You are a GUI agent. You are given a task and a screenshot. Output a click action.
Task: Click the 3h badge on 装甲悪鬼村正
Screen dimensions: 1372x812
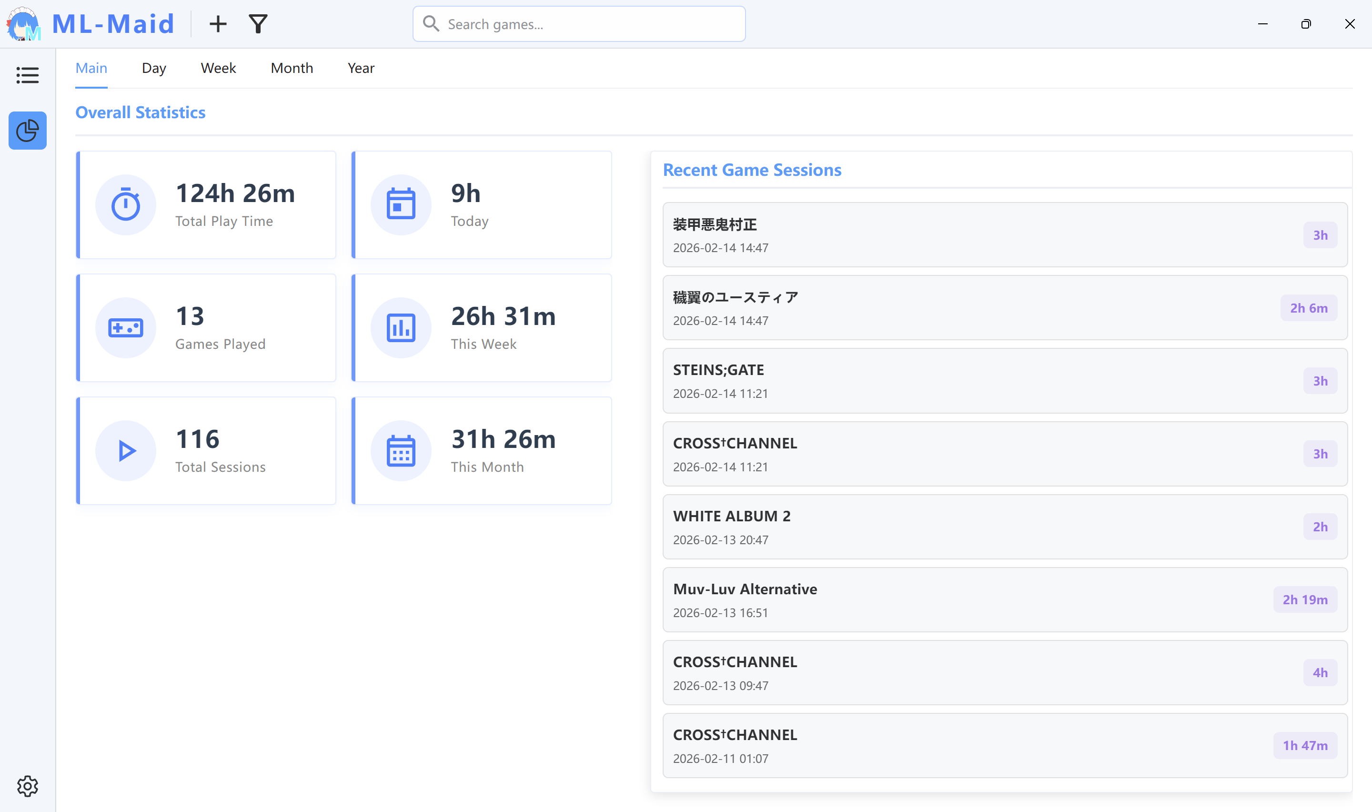[x=1320, y=235]
